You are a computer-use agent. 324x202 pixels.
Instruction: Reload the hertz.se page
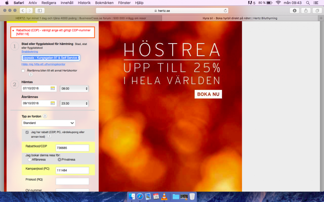tap(225, 10)
